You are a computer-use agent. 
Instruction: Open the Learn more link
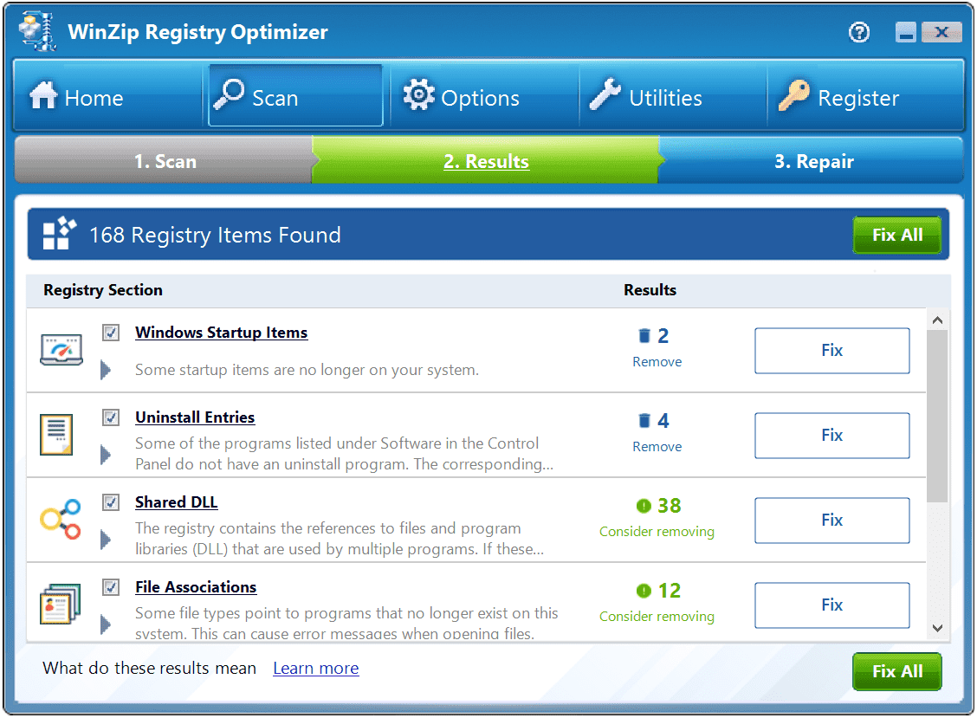(316, 668)
